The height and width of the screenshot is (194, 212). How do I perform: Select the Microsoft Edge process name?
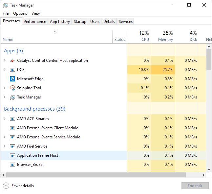[30, 79]
